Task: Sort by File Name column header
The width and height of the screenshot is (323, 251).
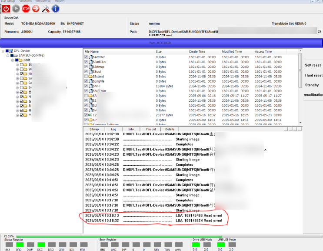Action: pos(119,51)
